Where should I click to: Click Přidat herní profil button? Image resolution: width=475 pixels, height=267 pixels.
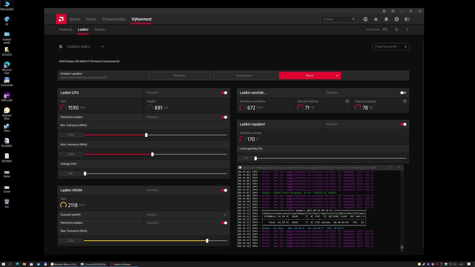click(x=390, y=47)
